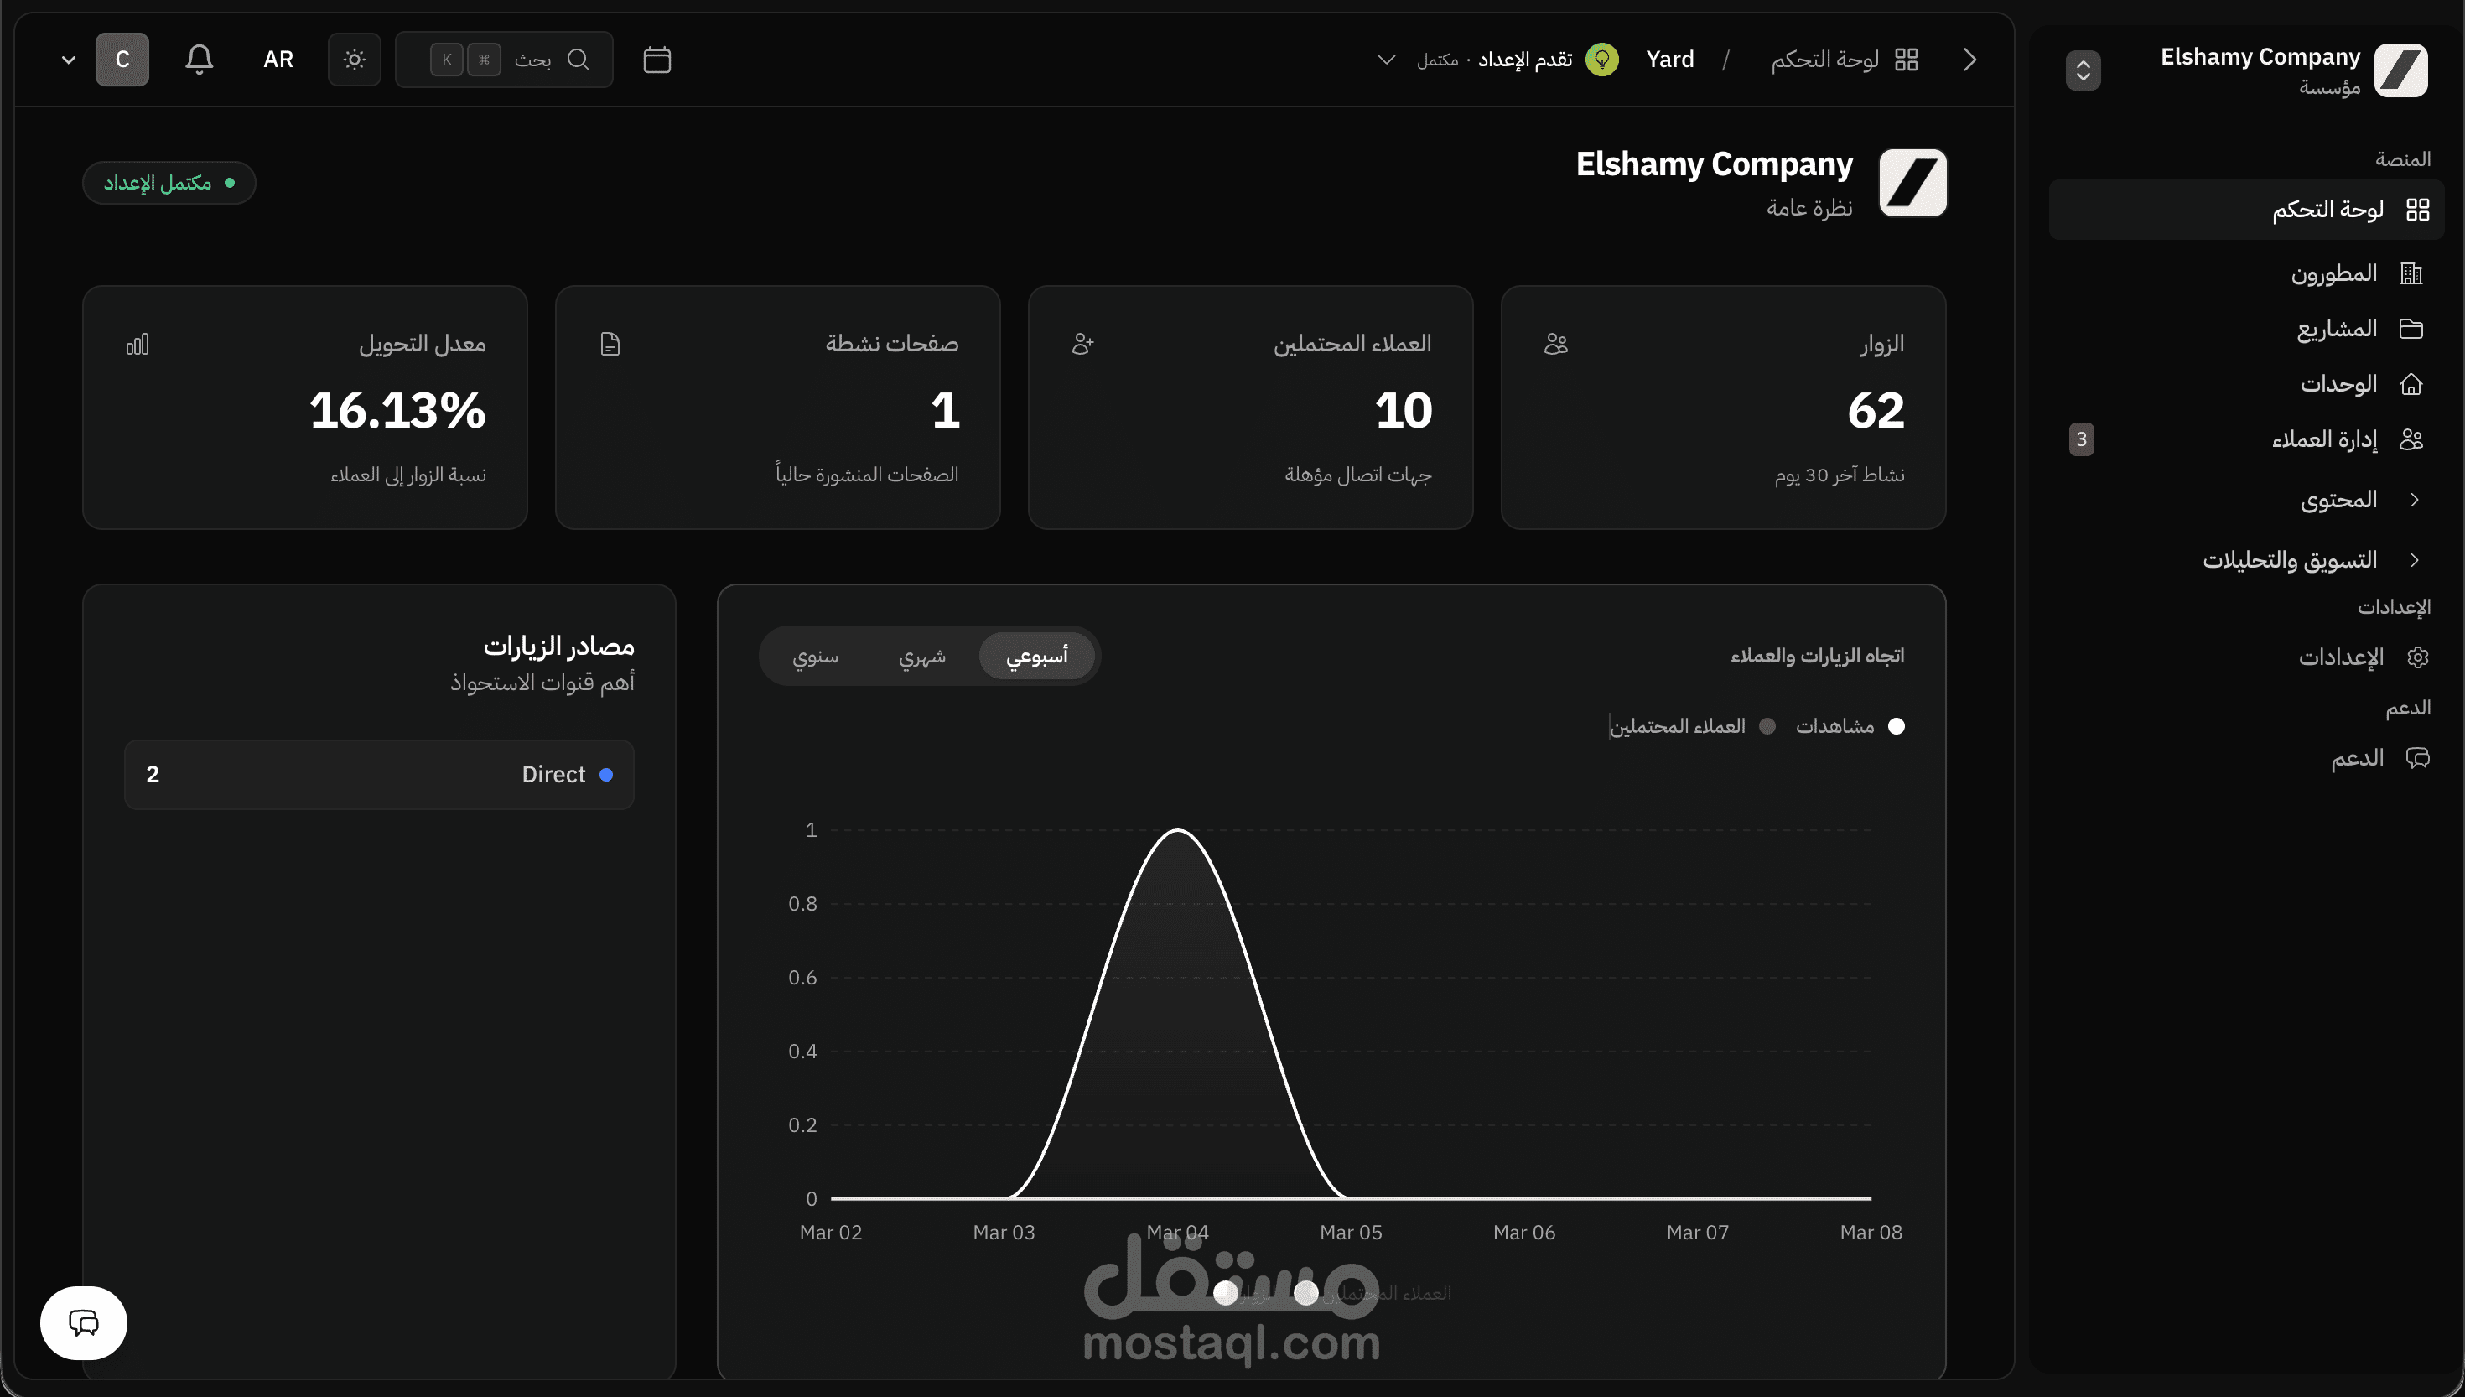The image size is (2465, 1397).
Task: Switch language with the AR button
Action: [278, 60]
